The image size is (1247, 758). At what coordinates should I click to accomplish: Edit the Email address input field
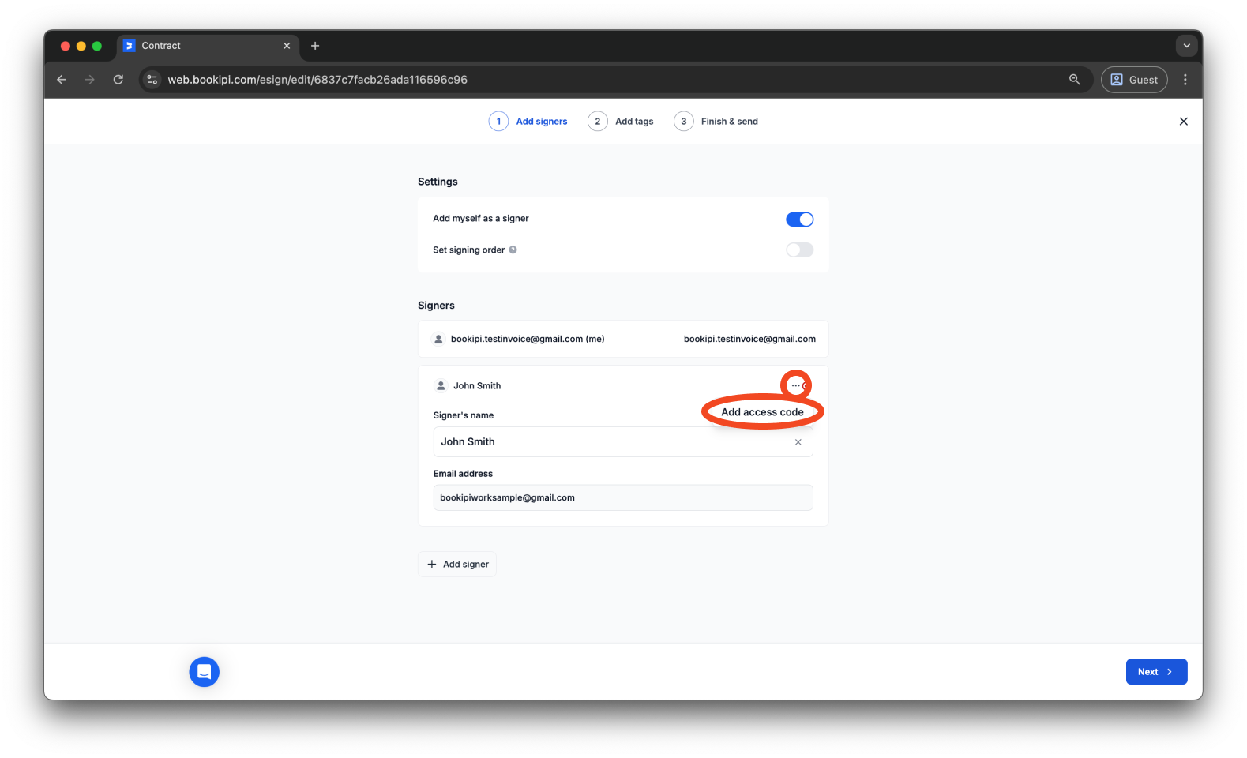tap(622, 497)
